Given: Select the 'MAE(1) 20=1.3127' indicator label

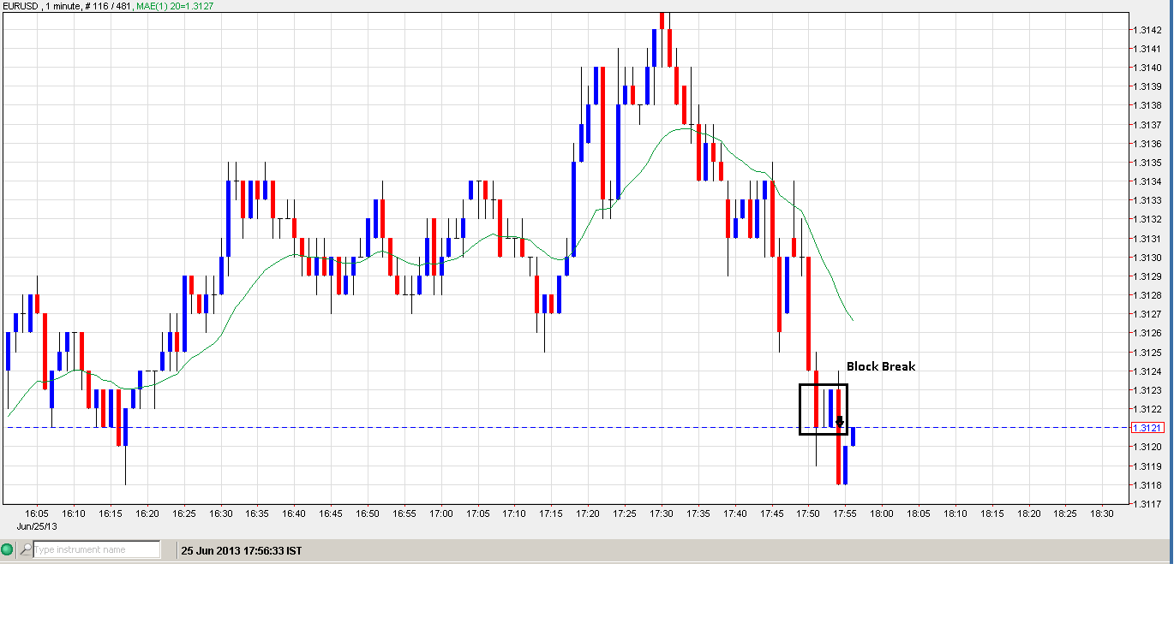Looking at the screenshot, I should pyautogui.click(x=176, y=6).
